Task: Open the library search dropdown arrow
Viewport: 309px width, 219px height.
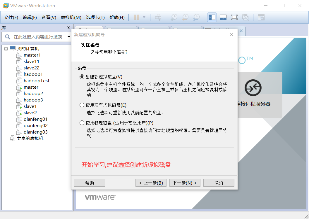Action: pos(69,37)
